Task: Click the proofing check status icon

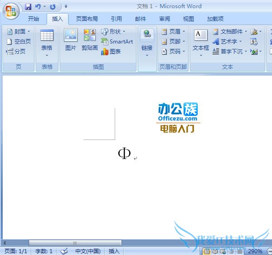Action: (64, 251)
